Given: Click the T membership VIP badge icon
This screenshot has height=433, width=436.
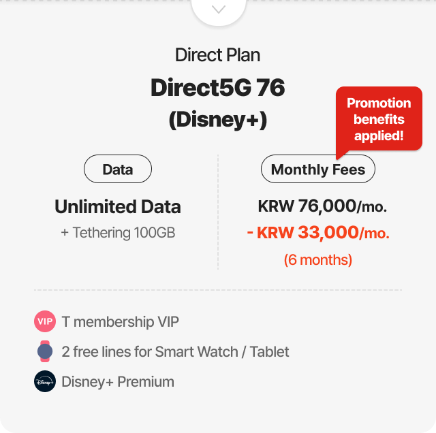Looking at the screenshot, I should [45, 321].
